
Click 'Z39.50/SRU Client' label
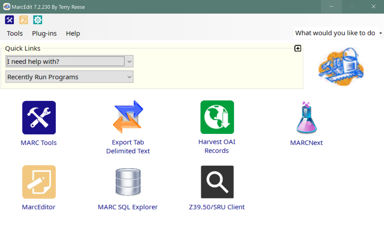(x=217, y=207)
